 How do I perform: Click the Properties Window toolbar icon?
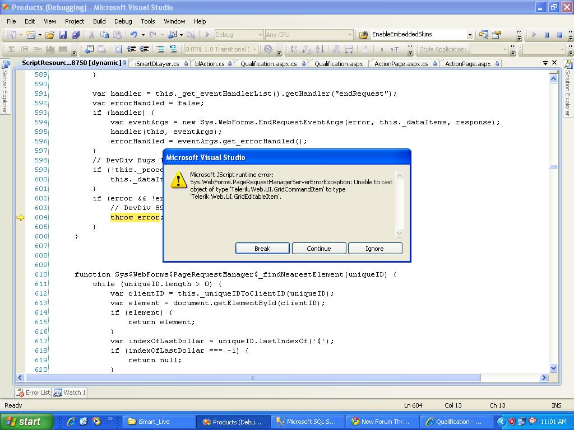[x=497, y=35]
